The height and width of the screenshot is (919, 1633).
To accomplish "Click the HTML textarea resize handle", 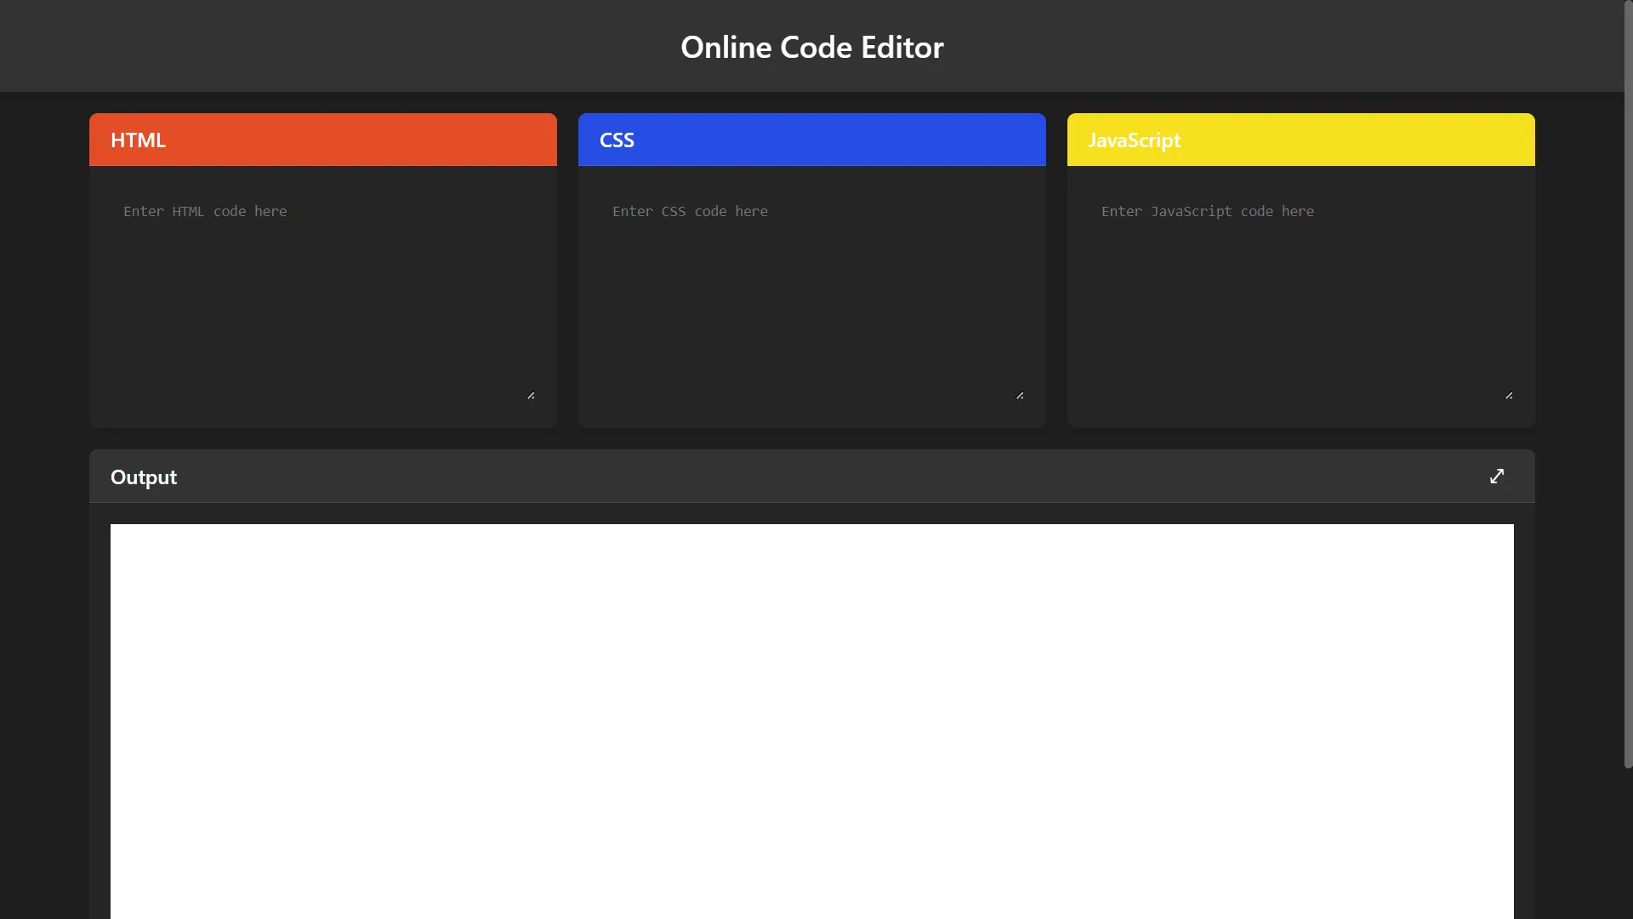I will pos(531,396).
